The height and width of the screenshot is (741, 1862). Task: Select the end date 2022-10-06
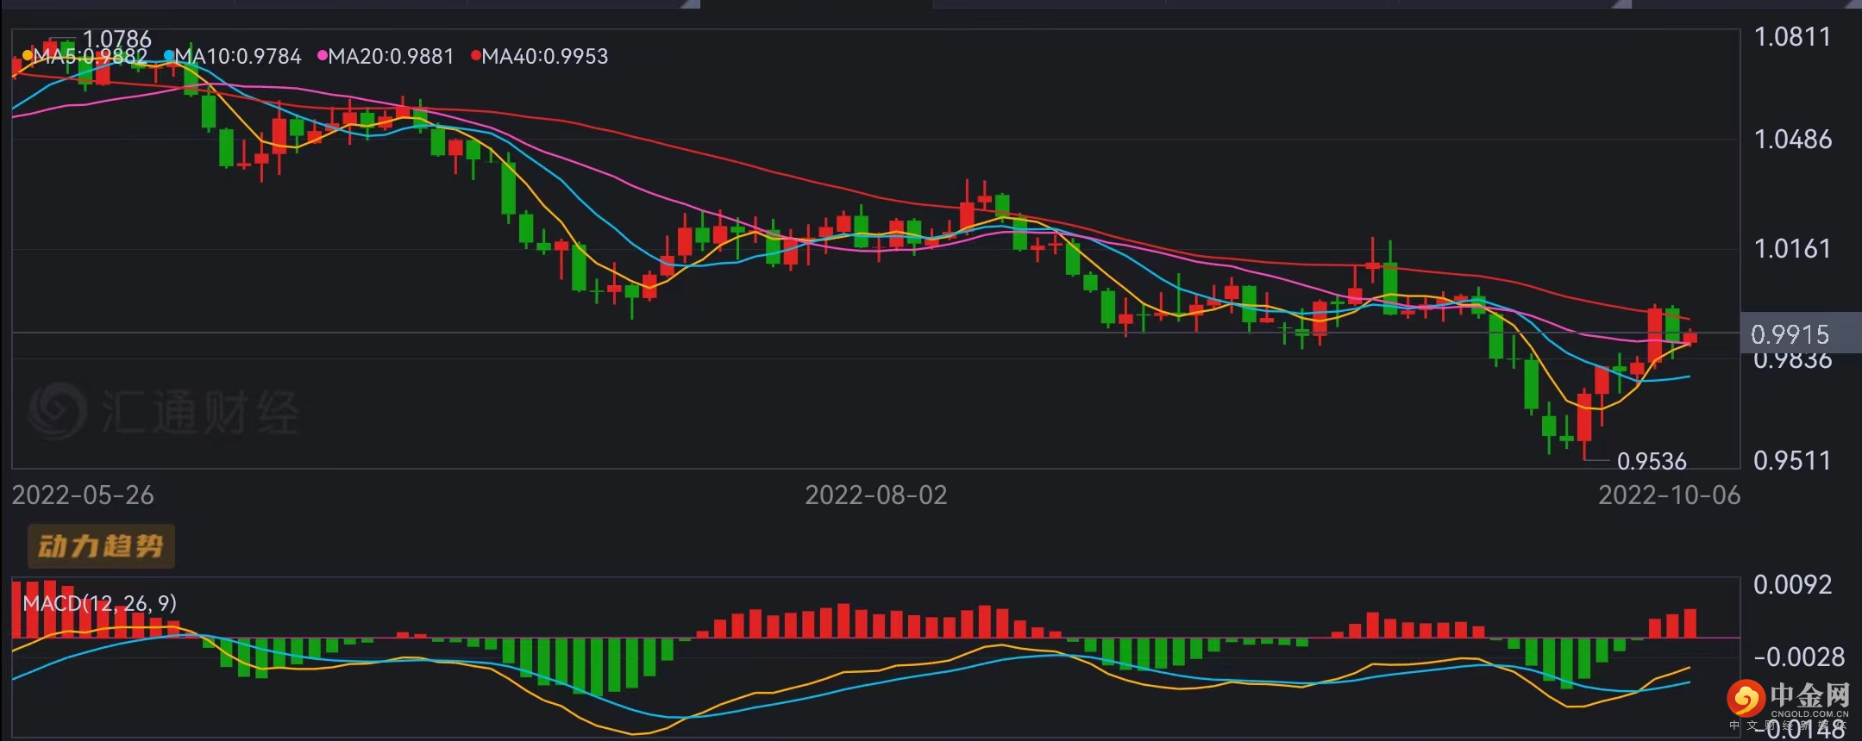tap(1670, 495)
